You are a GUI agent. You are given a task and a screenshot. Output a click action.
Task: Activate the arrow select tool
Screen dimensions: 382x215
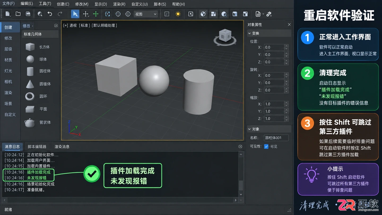75,14
